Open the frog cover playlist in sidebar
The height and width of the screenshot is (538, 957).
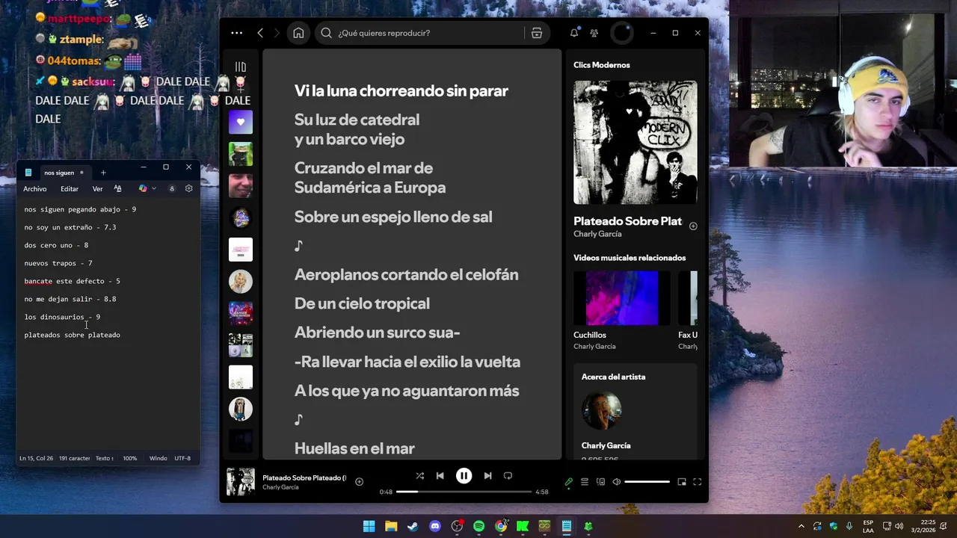241,154
